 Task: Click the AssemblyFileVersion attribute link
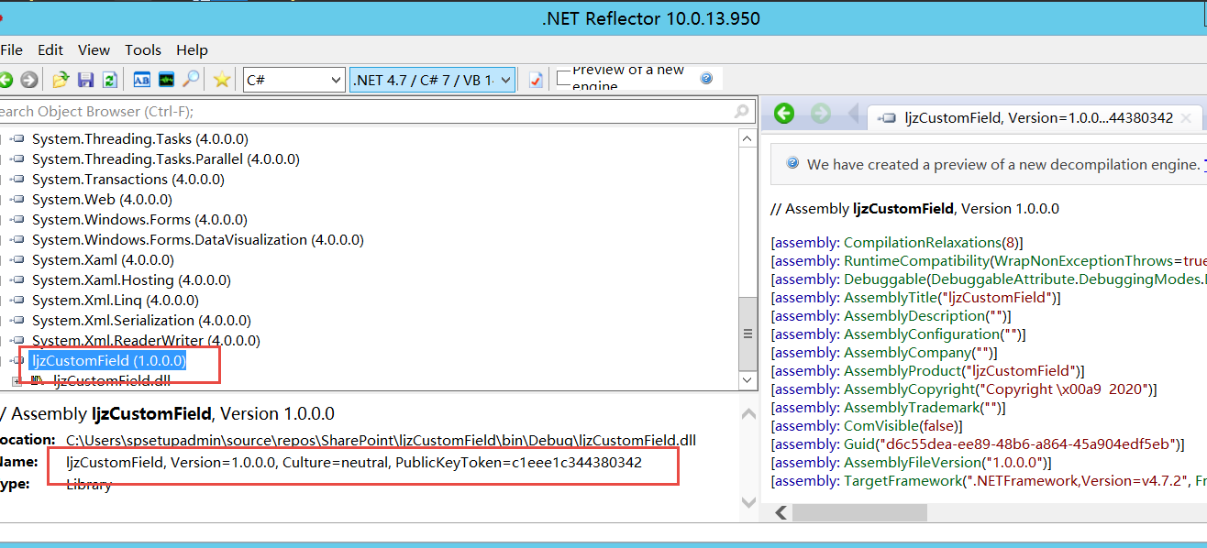click(x=914, y=463)
